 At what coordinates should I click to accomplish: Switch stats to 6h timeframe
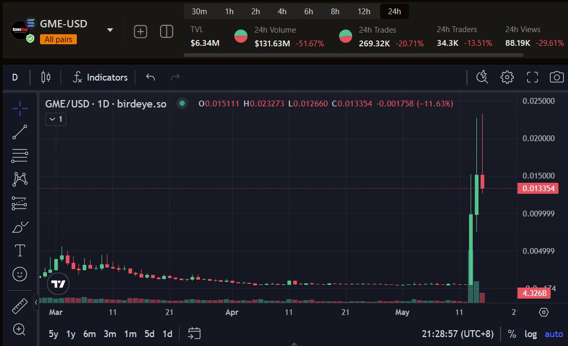click(308, 12)
